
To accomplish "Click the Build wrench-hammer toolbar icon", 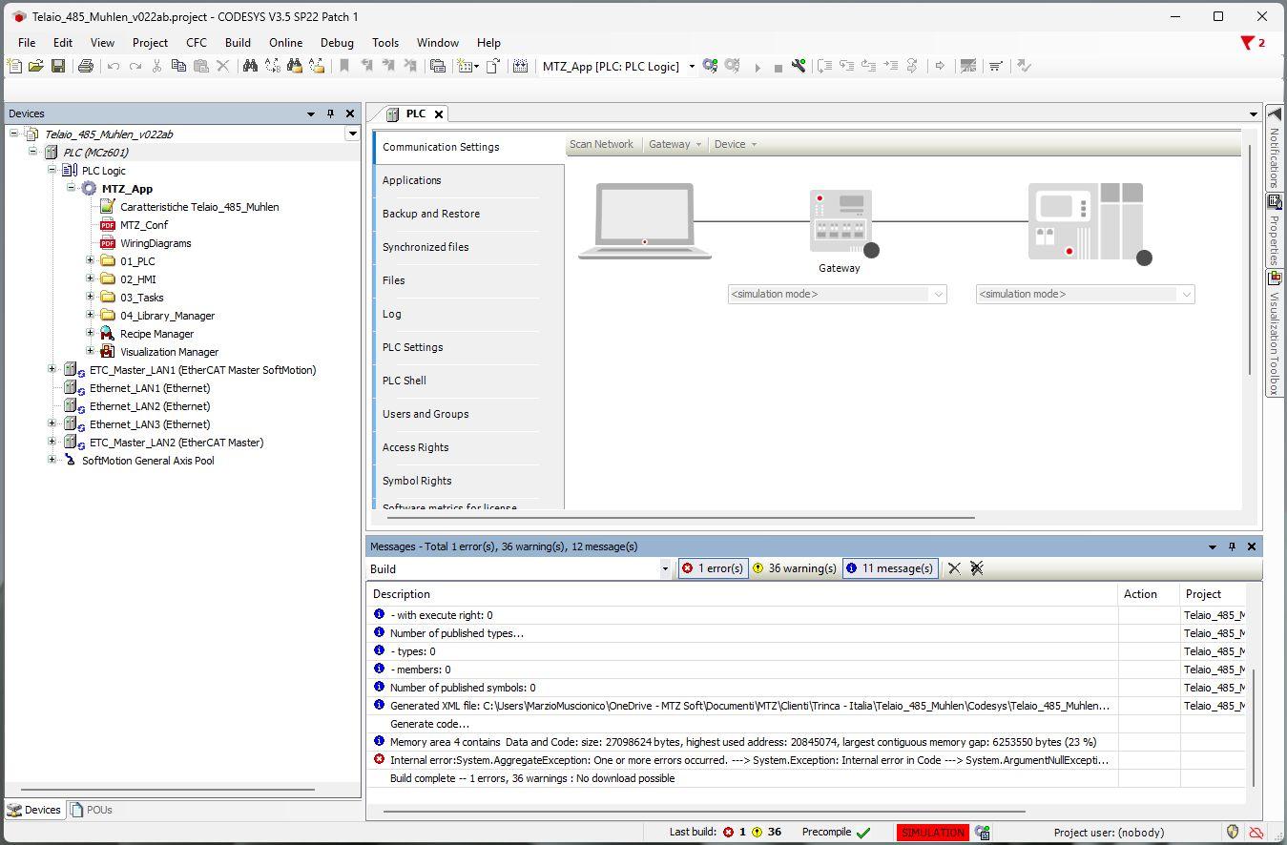I will [x=799, y=66].
